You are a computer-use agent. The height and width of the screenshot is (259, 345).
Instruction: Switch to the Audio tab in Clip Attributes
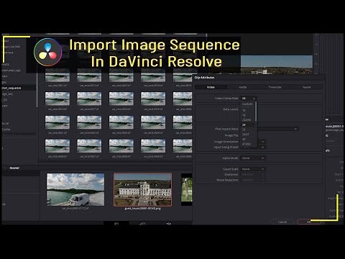pyautogui.click(x=243, y=87)
